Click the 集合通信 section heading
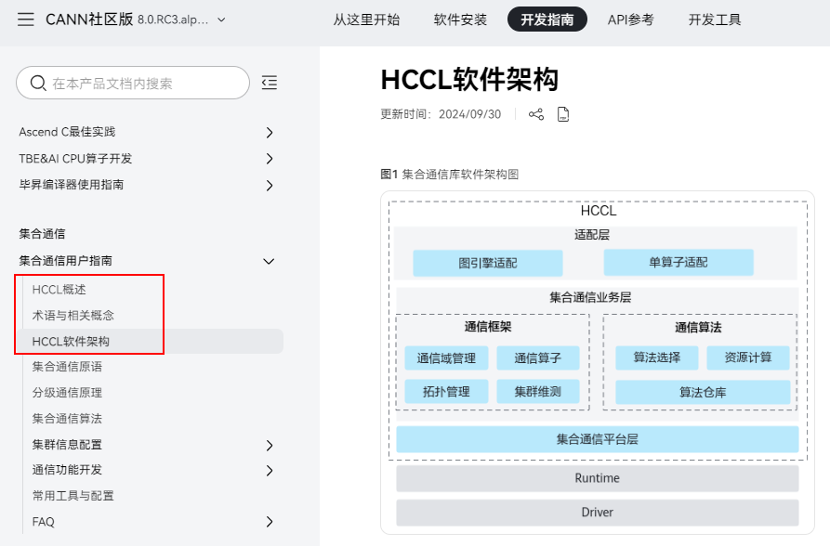This screenshot has width=830, height=546. 43,234
